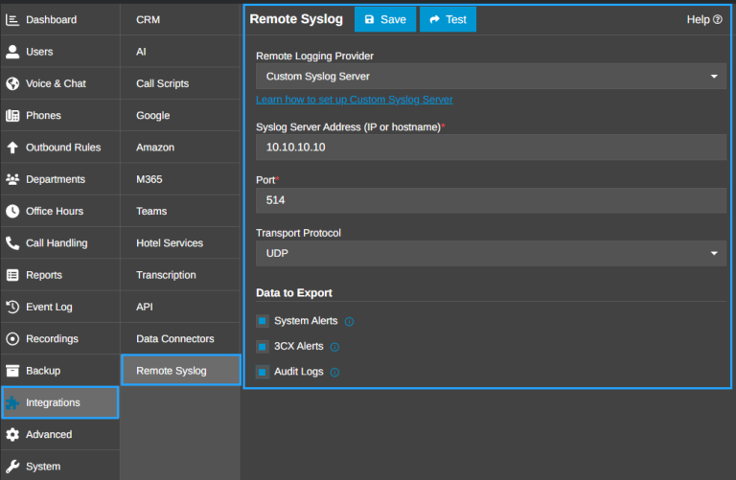Click the Audit Logs label text
This screenshot has width=736, height=480.
tap(299, 372)
